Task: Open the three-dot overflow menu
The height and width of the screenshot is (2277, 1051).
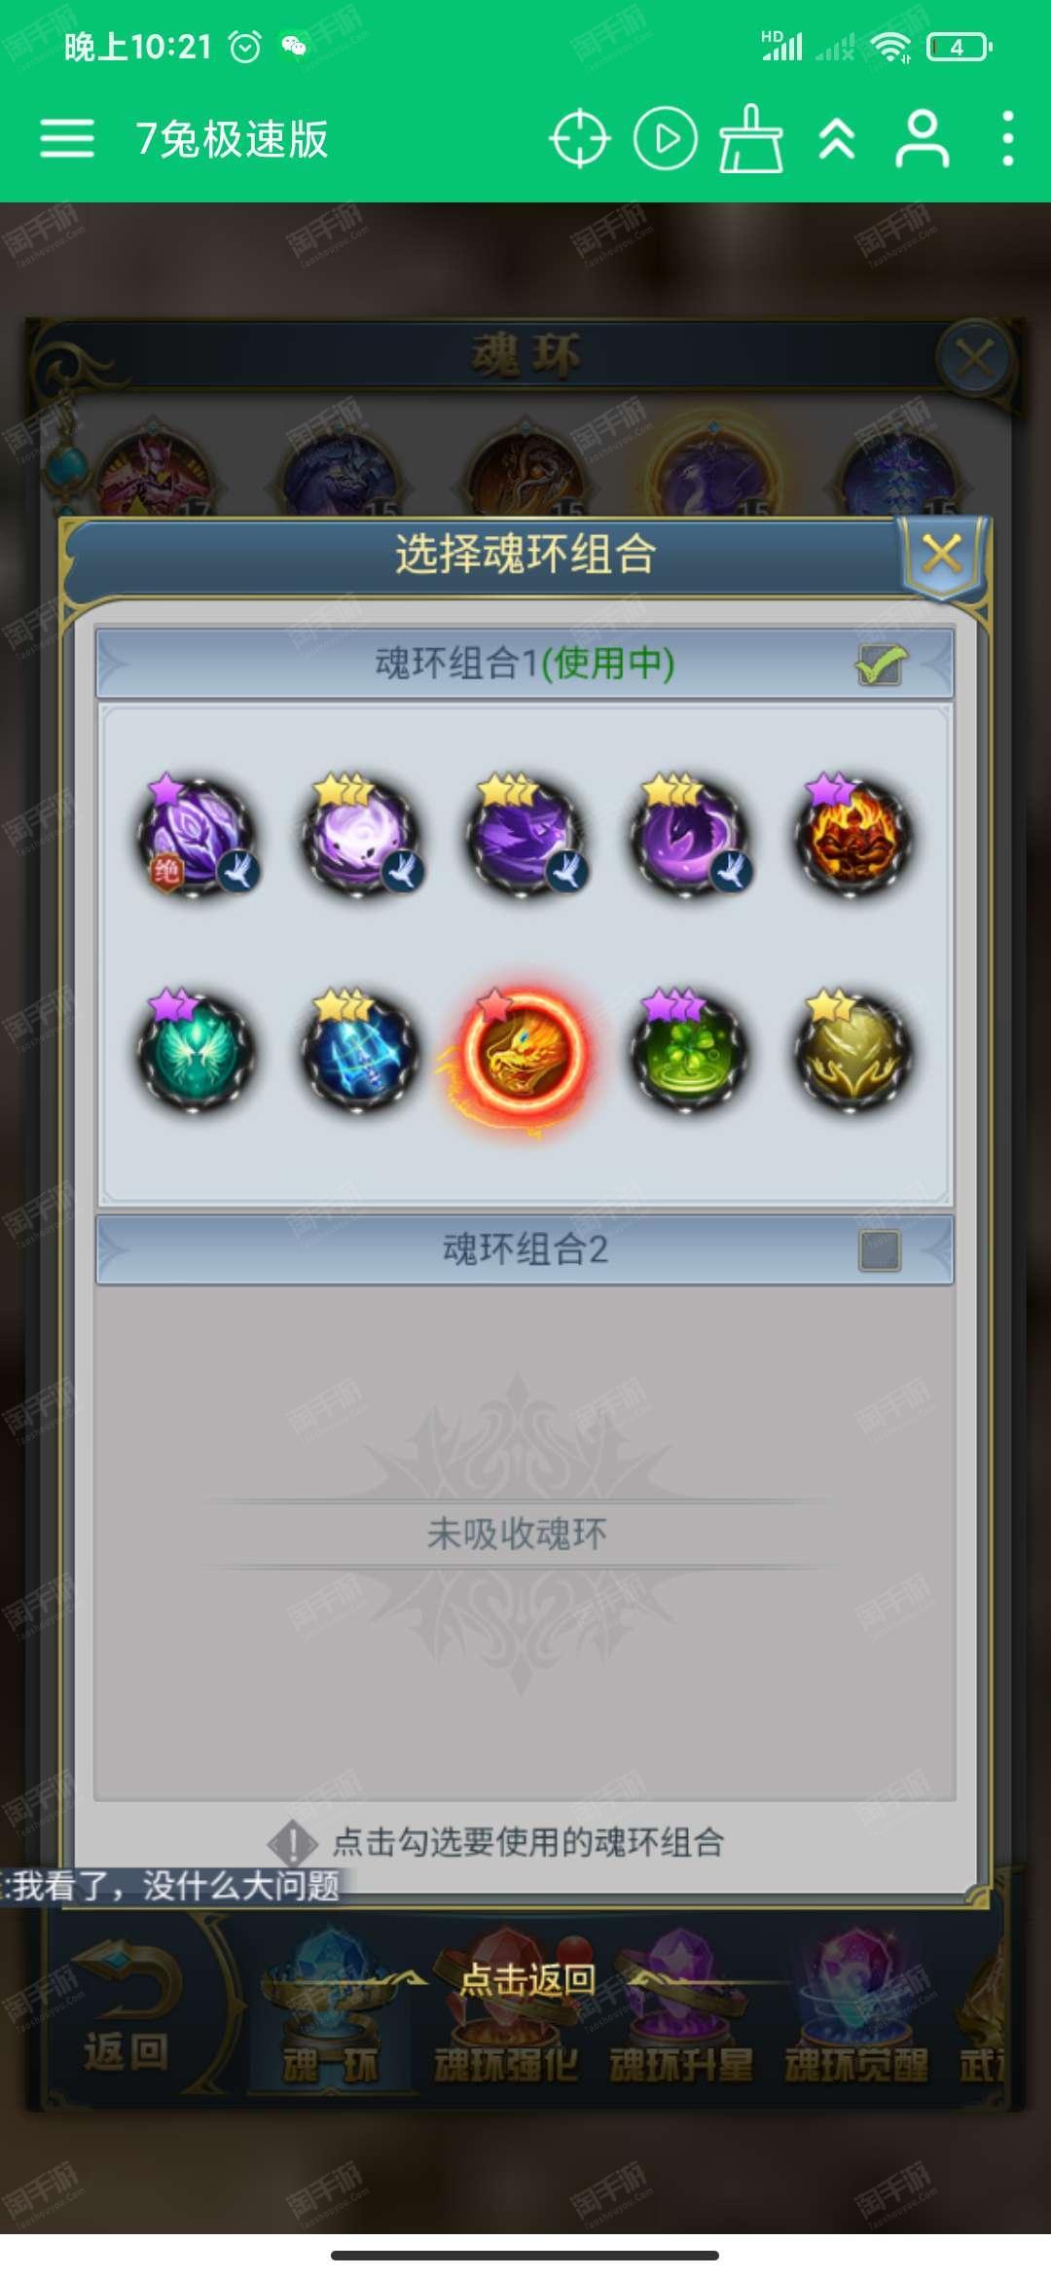Action: tap(1008, 139)
